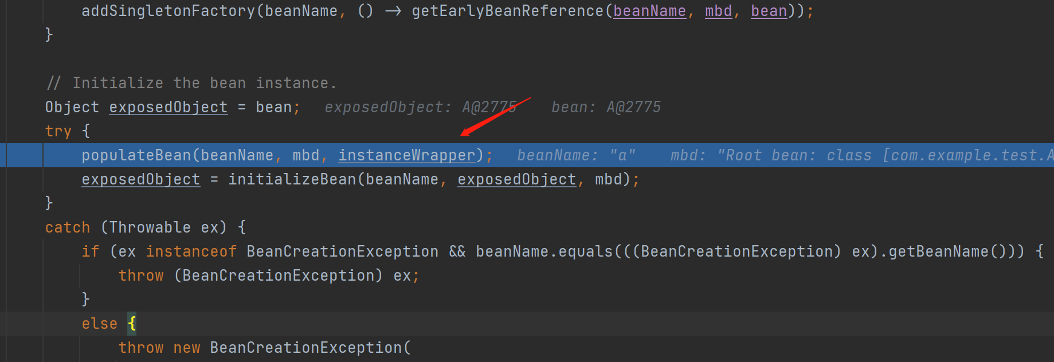Viewport: 1054px width, 362px height.
Task: Click the inline hint 'exposedObject: A@2775'
Action: (x=420, y=107)
